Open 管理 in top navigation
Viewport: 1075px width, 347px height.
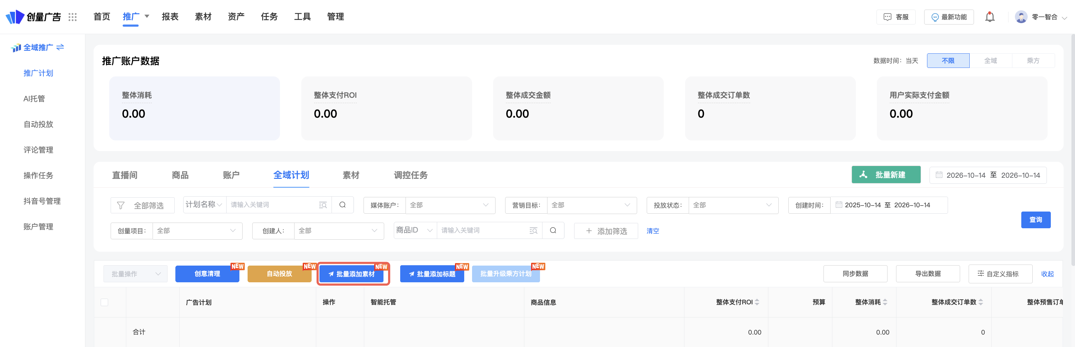click(335, 16)
